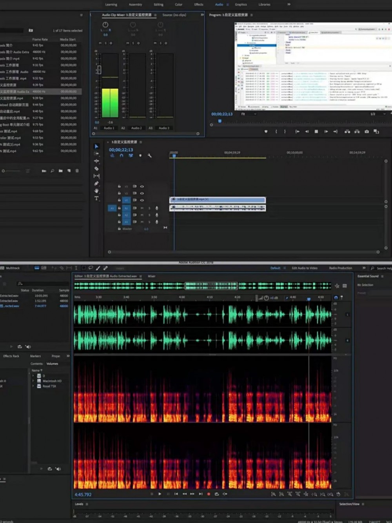The image size is (392, 523).
Task: Toggle lock on Master track
Action: click(x=119, y=229)
